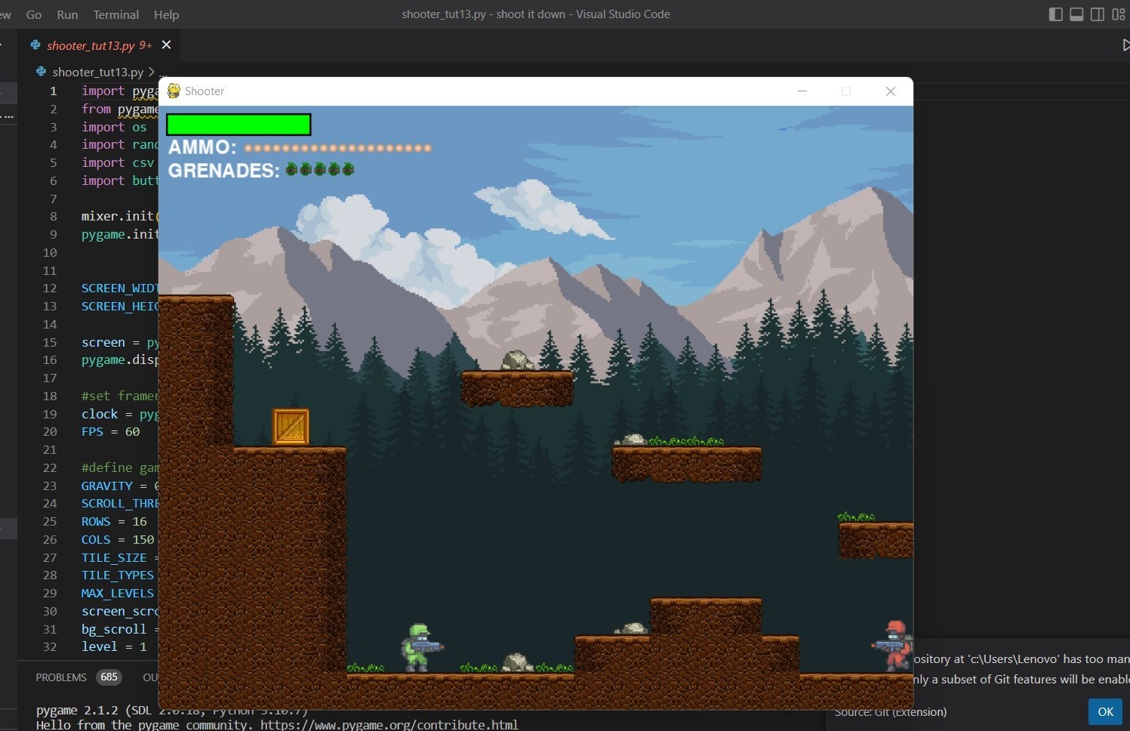Expand the breadcrumb chevron after shooter_tut13.py
Viewport: 1130px width, 731px height.
coord(152,72)
